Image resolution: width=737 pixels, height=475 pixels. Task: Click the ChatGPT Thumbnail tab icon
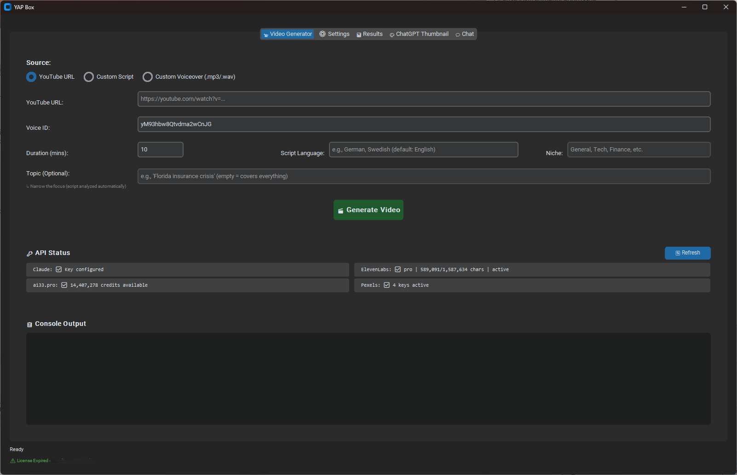(392, 35)
